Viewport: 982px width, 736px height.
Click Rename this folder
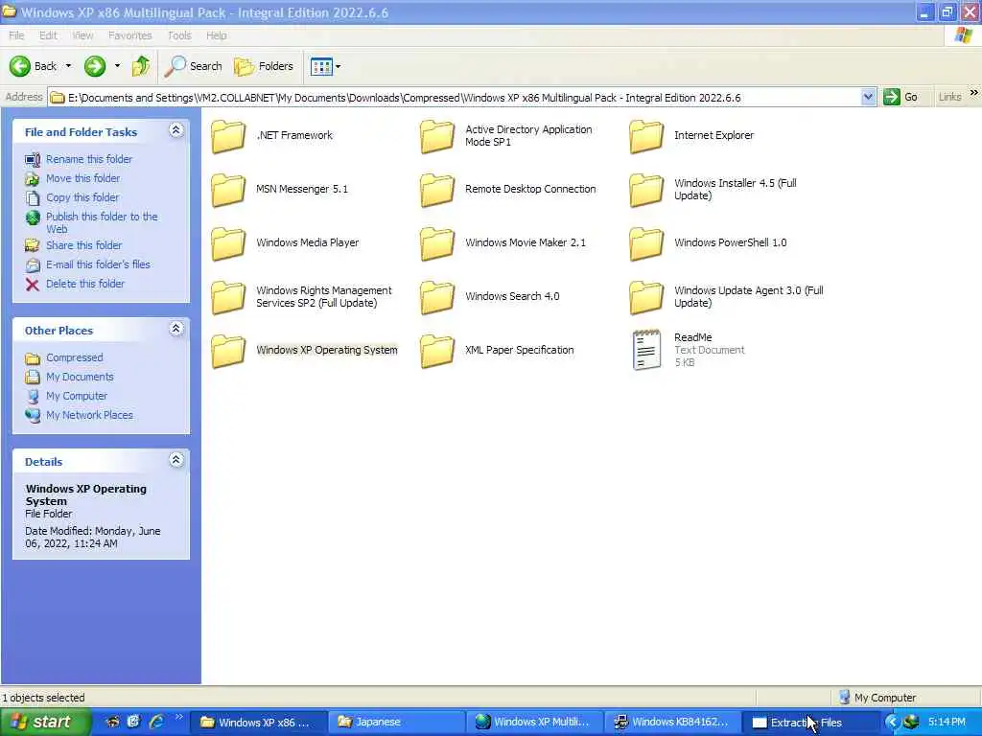coord(89,160)
